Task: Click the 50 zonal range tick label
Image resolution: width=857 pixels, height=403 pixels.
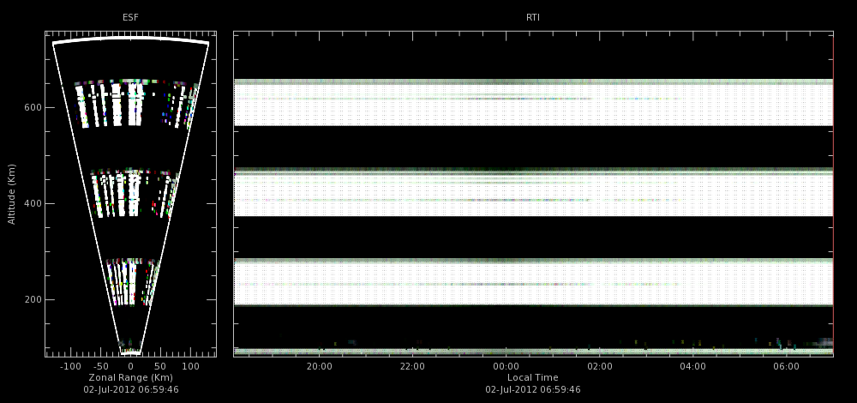Action: click(161, 366)
